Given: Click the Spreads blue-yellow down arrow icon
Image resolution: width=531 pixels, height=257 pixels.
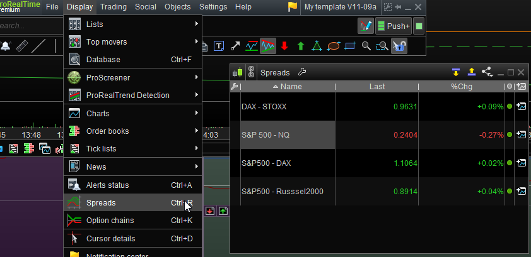Looking at the screenshot, I should pyautogui.click(x=455, y=72).
